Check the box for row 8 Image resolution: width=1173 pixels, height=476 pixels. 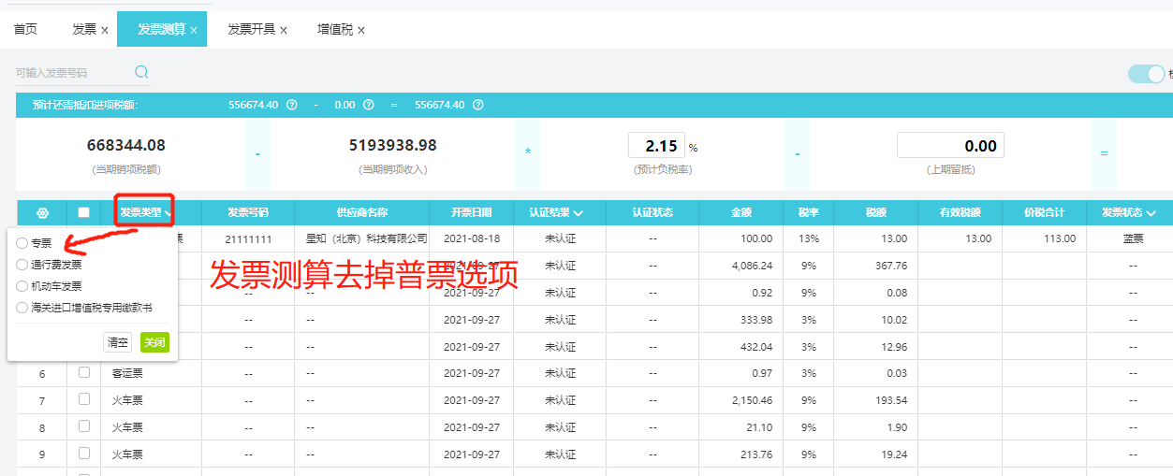click(84, 426)
